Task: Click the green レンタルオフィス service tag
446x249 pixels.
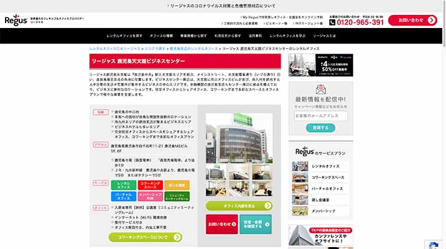Action: point(123,186)
